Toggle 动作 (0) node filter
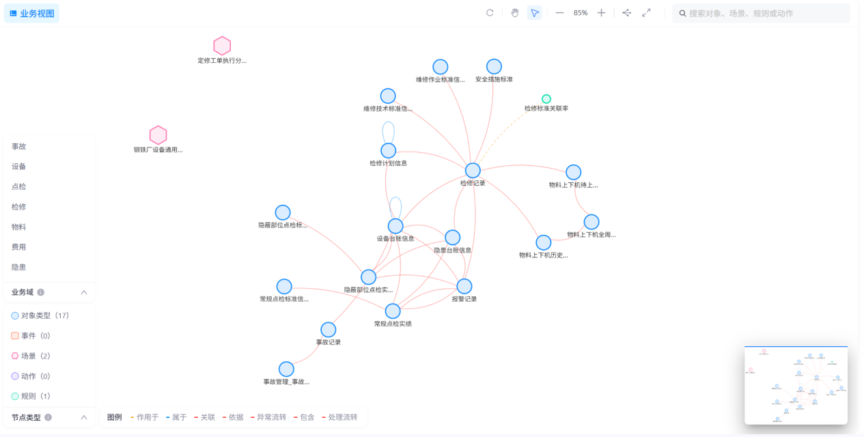This screenshot has width=864, height=437. (x=31, y=376)
